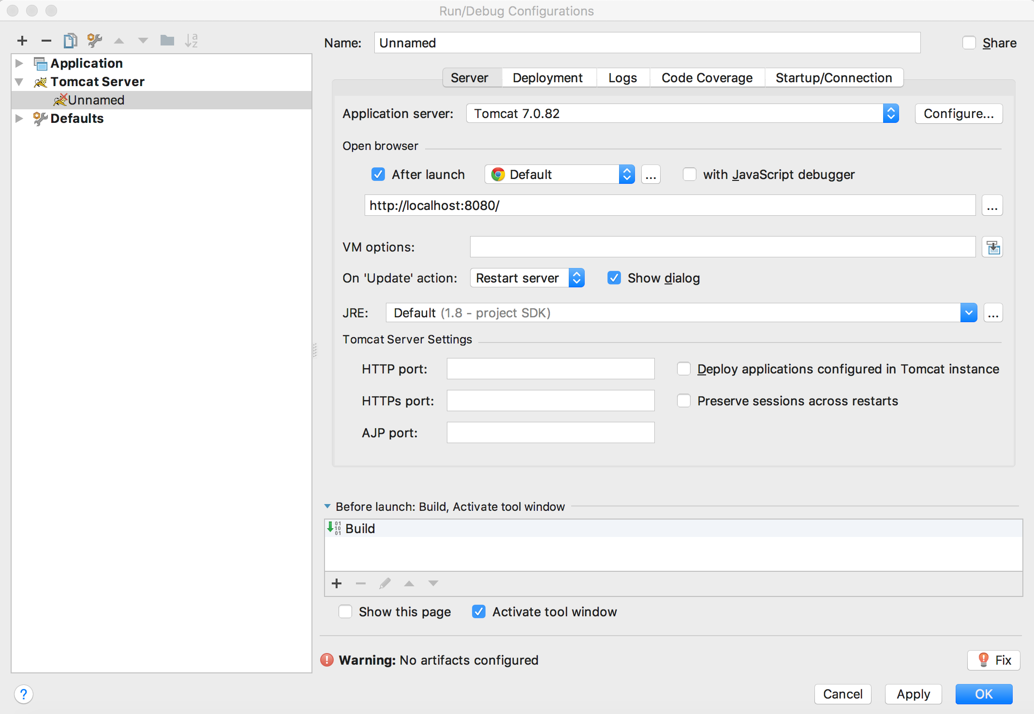Viewport: 1034px width, 714px height.
Task: Check the Show this page option
Action: coord(345,612)
